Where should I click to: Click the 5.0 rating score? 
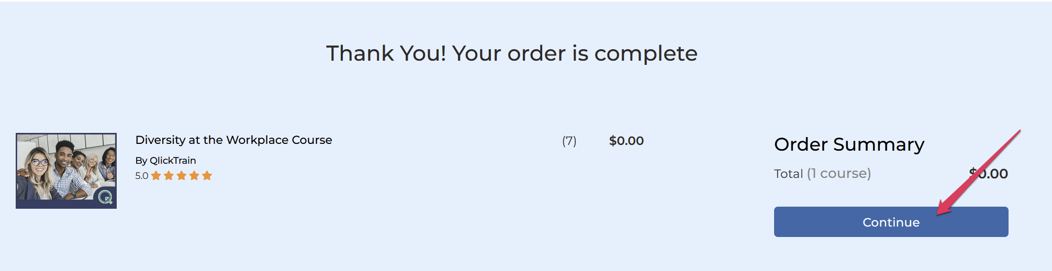141,176
